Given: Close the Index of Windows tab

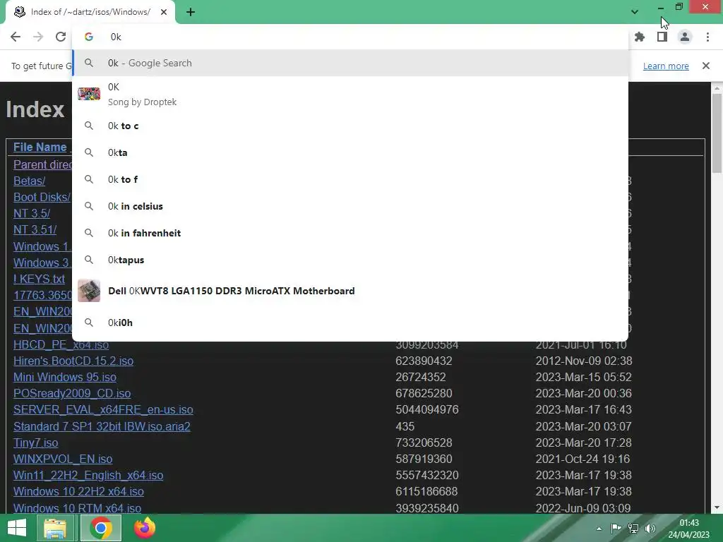Looking at the screenshot, I should pyautogui.click(x=164, y=12).
